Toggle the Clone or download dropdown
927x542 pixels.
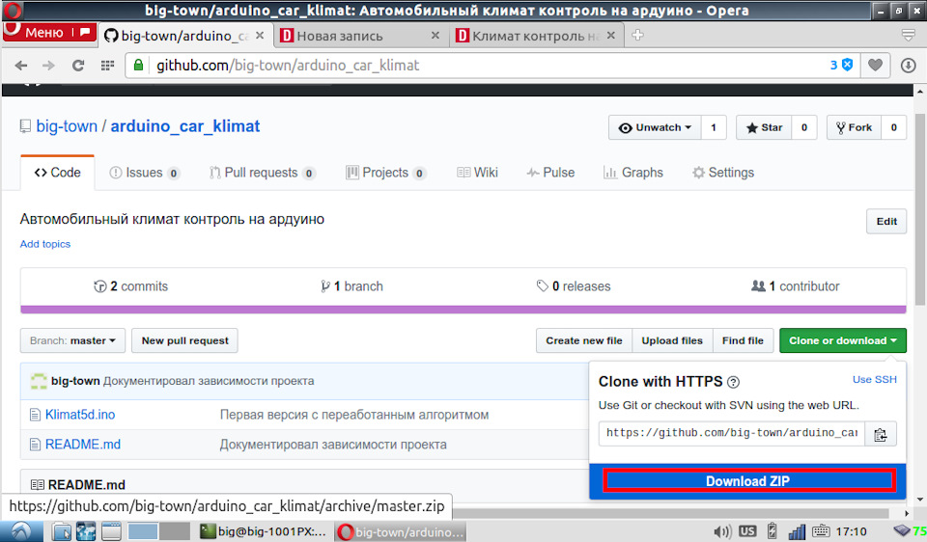tap(842, 340)
